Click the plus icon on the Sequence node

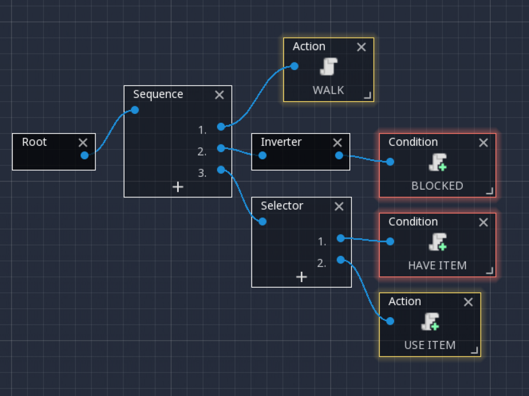pyautogui.click(x=178, y=188)
